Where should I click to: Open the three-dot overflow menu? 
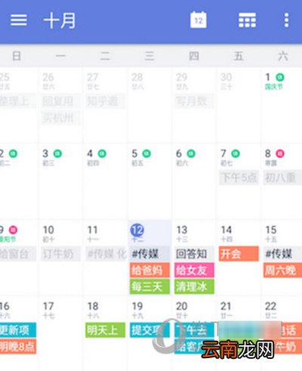[286, 20]
